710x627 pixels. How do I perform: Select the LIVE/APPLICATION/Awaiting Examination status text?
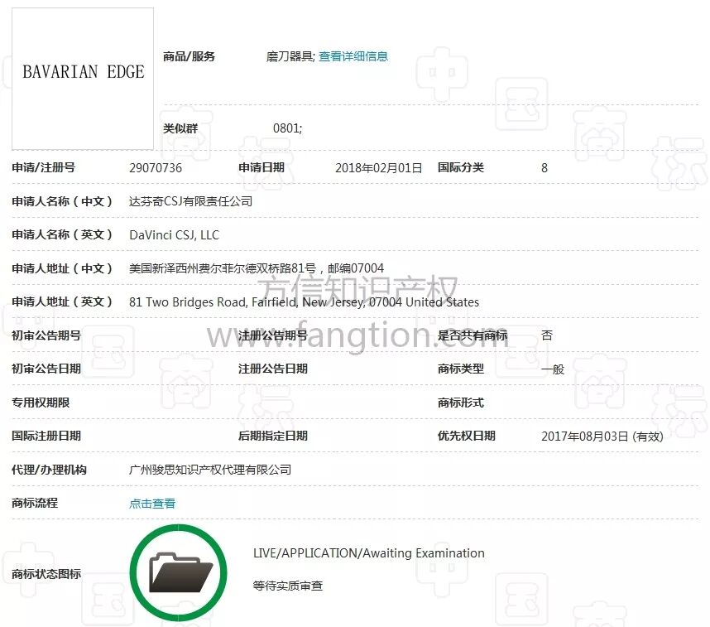(x=368, y=553)
